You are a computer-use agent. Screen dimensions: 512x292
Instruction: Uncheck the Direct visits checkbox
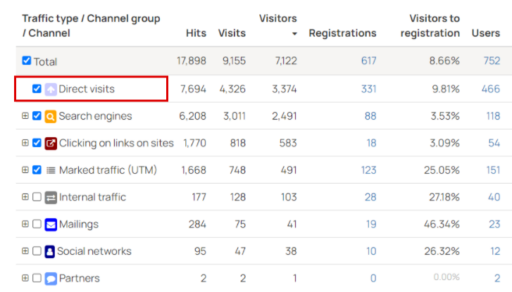click(x=37, y=89)
